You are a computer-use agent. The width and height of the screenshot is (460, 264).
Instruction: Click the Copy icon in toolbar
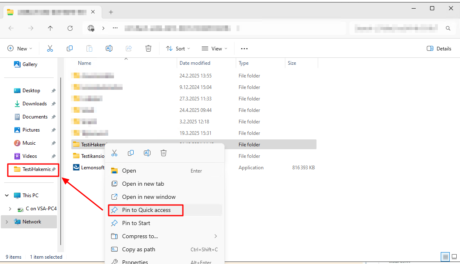pos(70,48)
